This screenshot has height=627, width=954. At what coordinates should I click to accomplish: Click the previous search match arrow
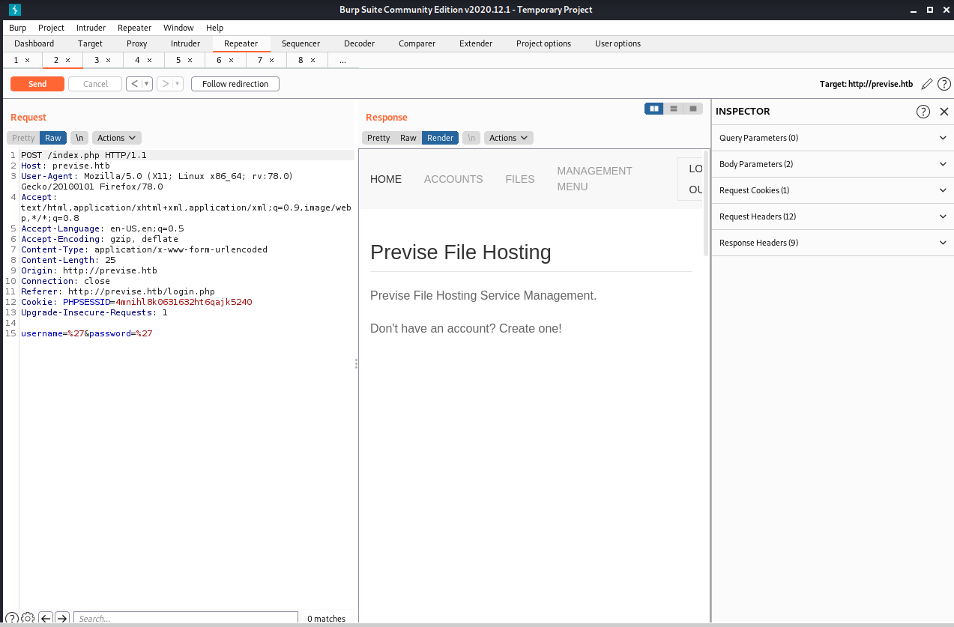pyautogui.click(x=46, y=618)
